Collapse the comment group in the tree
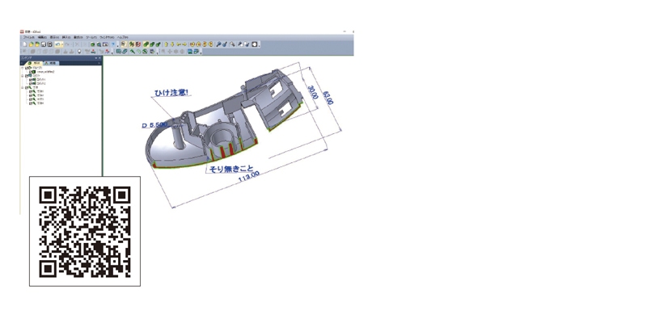 pyautogui.click(x=23, y=76)
